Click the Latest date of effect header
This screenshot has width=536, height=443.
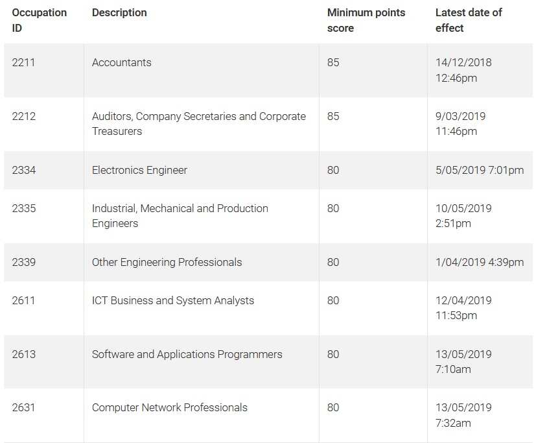(469, 20)
